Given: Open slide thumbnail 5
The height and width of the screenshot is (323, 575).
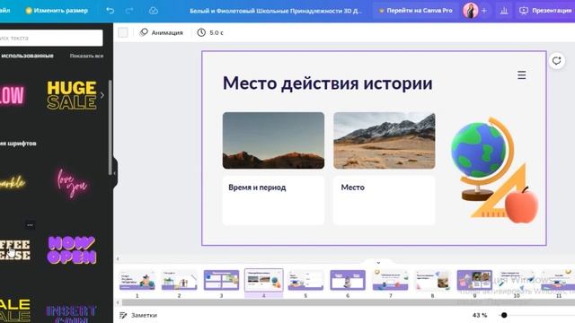Looking at the screenshot, I should pyautogui.click(x=305, y=280).
